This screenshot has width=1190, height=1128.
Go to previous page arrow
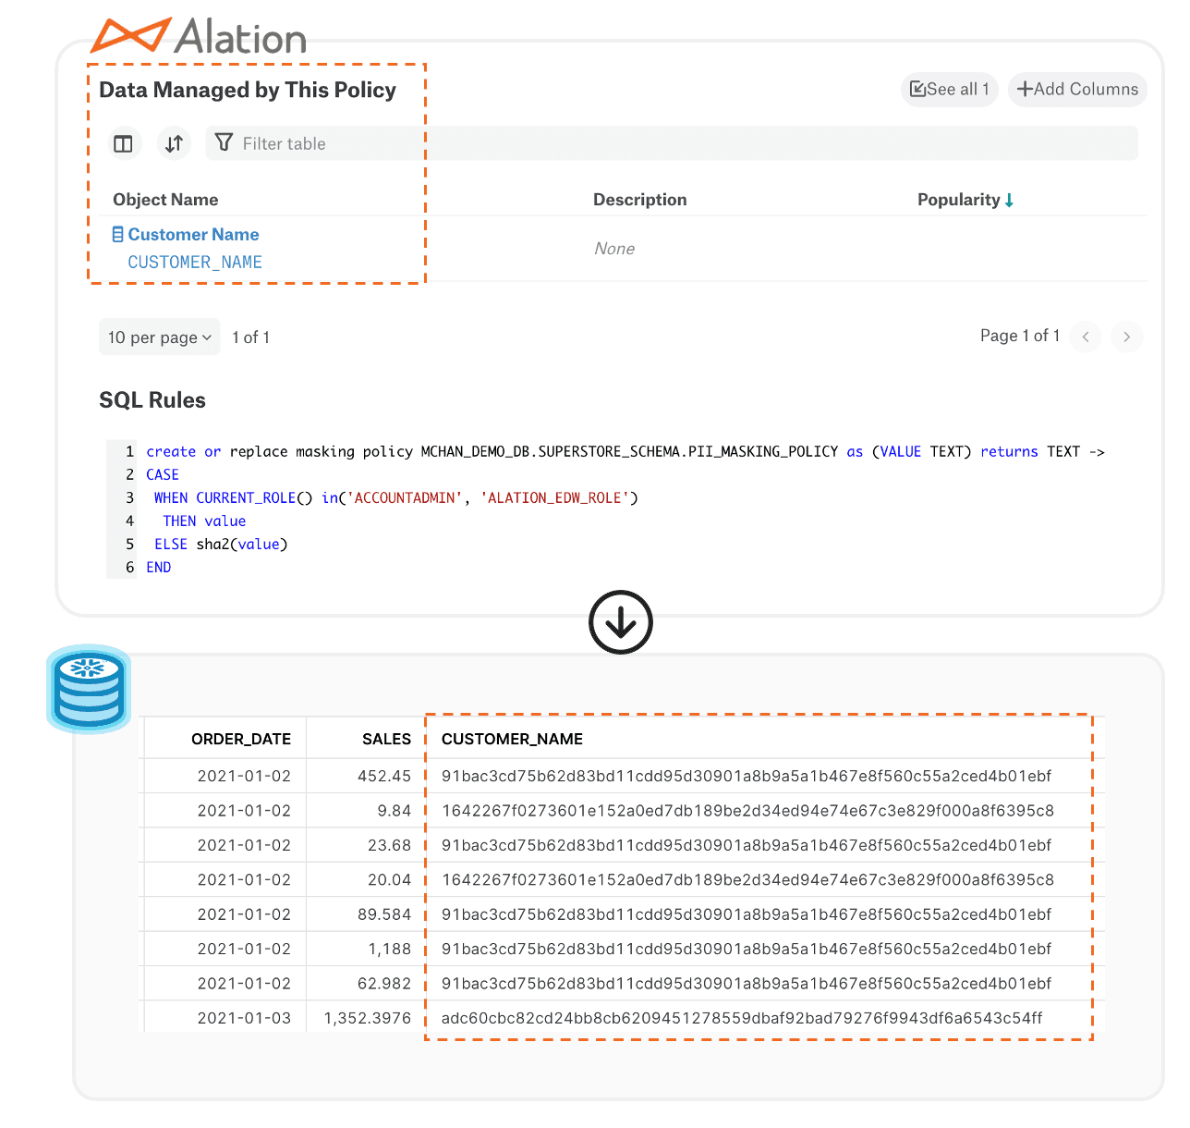coord(1086,337)
